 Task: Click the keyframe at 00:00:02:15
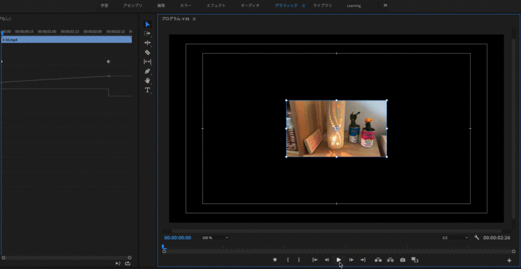[109, 61]
